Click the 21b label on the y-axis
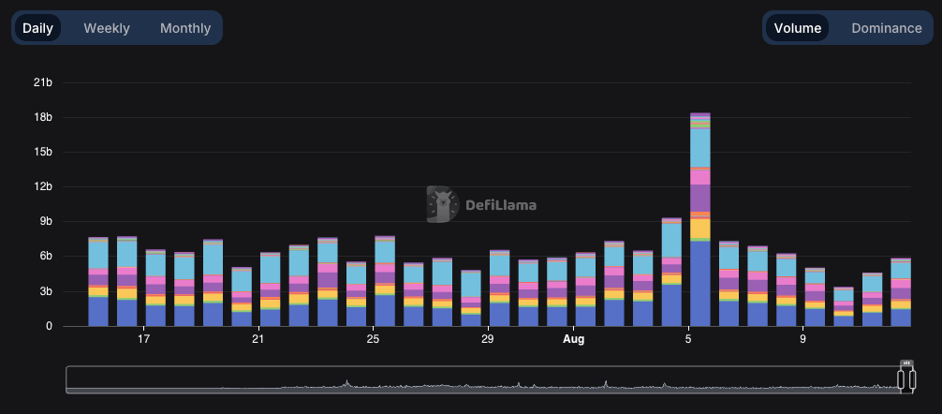This screenshot has width=942, height=414. click(42, 82)
